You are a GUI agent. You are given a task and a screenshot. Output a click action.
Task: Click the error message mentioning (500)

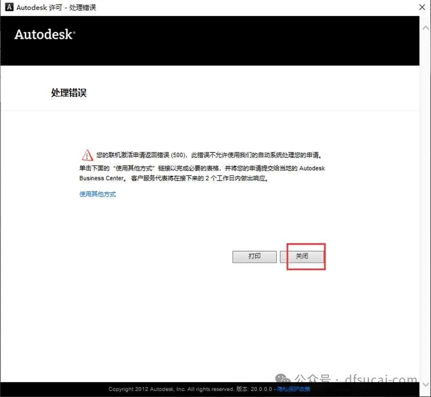(209, 155)
